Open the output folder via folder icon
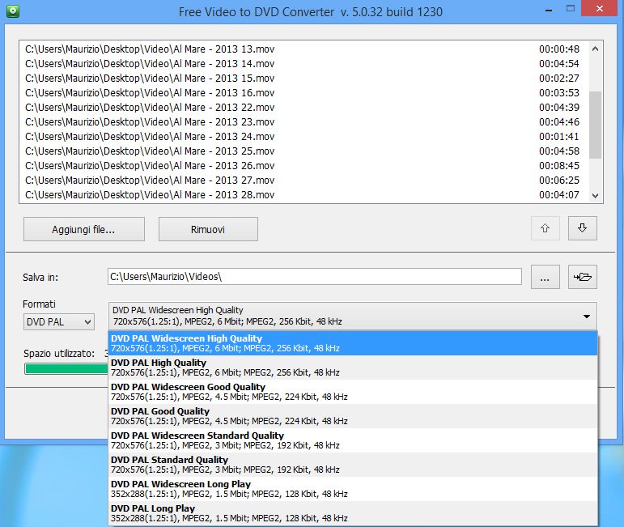The width and height of the screenshot is (624, 527). point(582,277)
